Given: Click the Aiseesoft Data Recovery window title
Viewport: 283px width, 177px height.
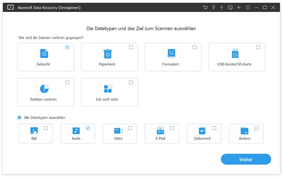Looking at the screenshot, I should [49, 8].
